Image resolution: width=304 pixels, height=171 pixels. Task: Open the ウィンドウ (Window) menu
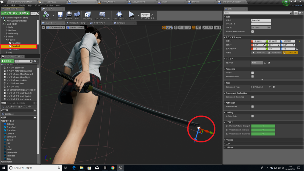pyautogui.click(x=49, y=5)
